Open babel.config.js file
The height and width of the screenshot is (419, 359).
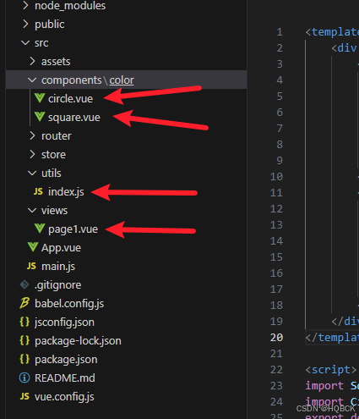pyautogui.click(x=69, y=304)
